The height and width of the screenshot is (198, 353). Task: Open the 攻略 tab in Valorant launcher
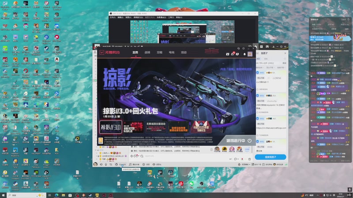(159, 52)
